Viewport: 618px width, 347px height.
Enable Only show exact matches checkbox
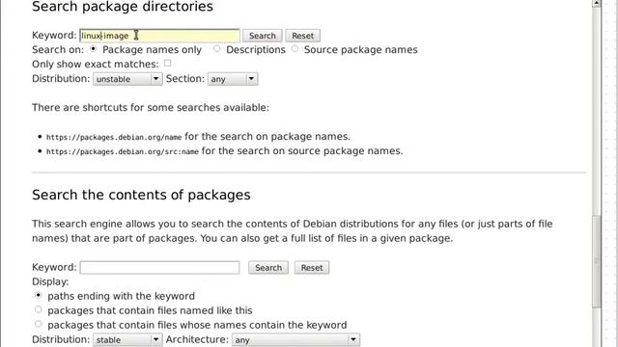(167, 63)
